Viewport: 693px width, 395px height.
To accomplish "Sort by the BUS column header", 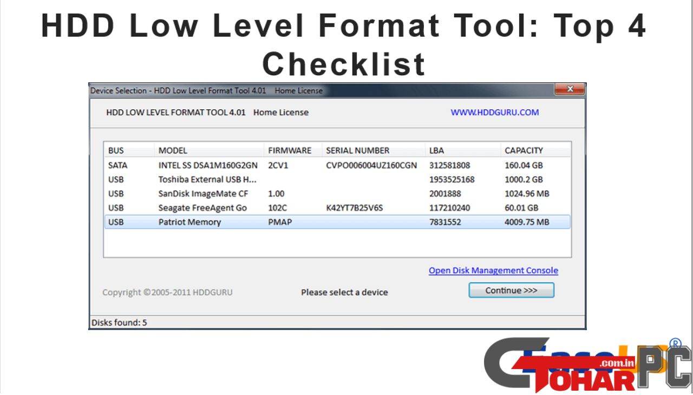I will pos(129,150).
